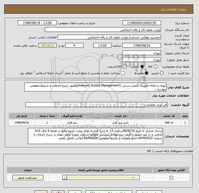
Task: Click the گروه خدمت field فن آوری اطلاعات
Action: 96,105
